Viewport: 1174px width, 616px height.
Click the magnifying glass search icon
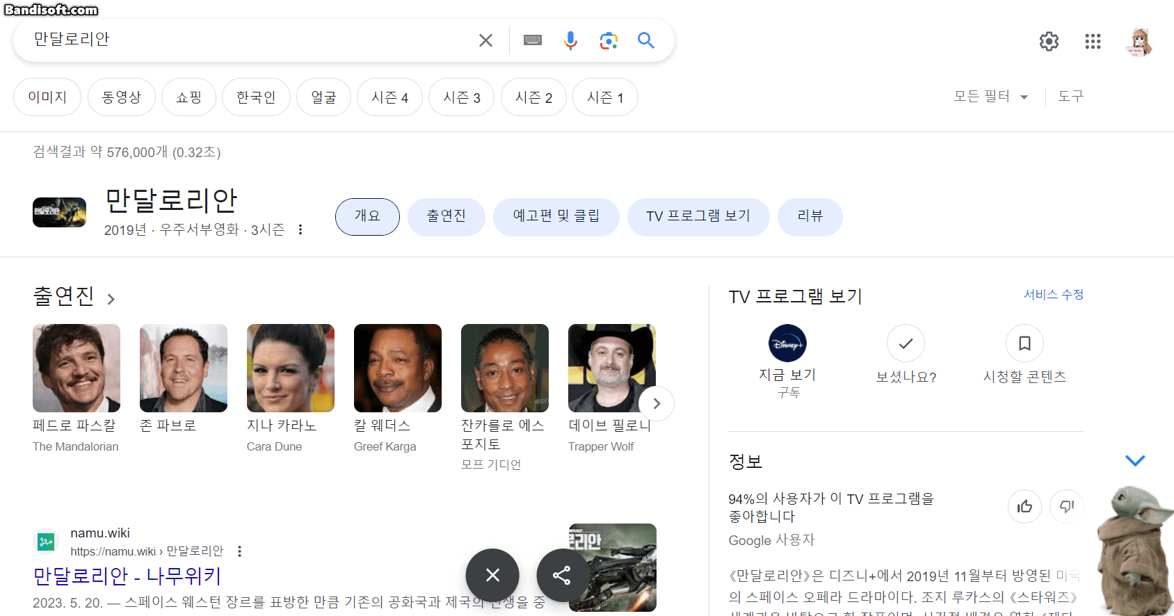pos(646,40)
